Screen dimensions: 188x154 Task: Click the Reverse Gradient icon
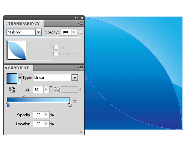click(x=12, y=90)
